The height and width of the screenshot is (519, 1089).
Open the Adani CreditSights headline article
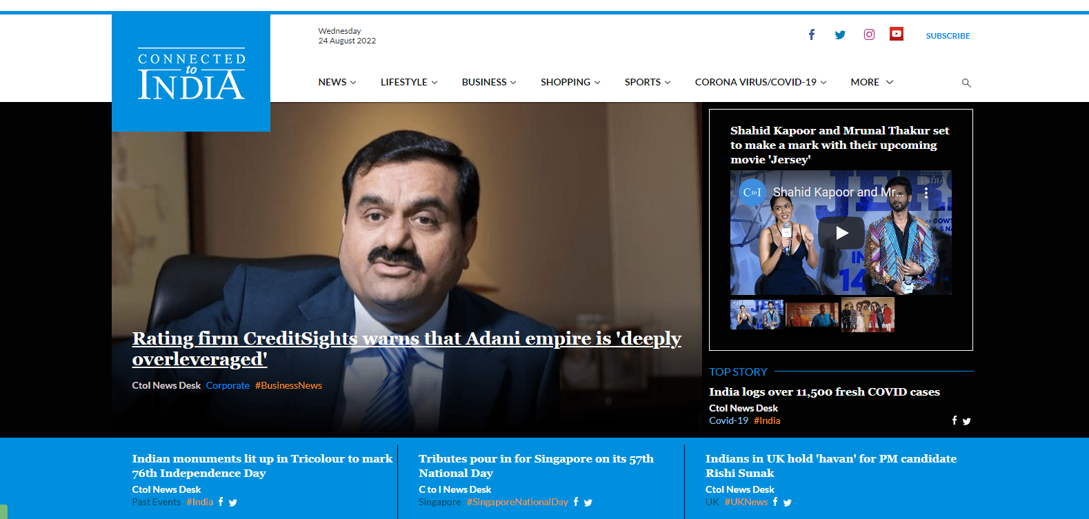coord(406,349)
